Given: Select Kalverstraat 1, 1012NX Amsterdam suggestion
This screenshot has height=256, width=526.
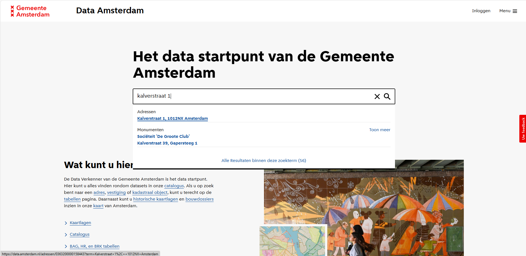Looking at the screenshot, I should 172,118.
